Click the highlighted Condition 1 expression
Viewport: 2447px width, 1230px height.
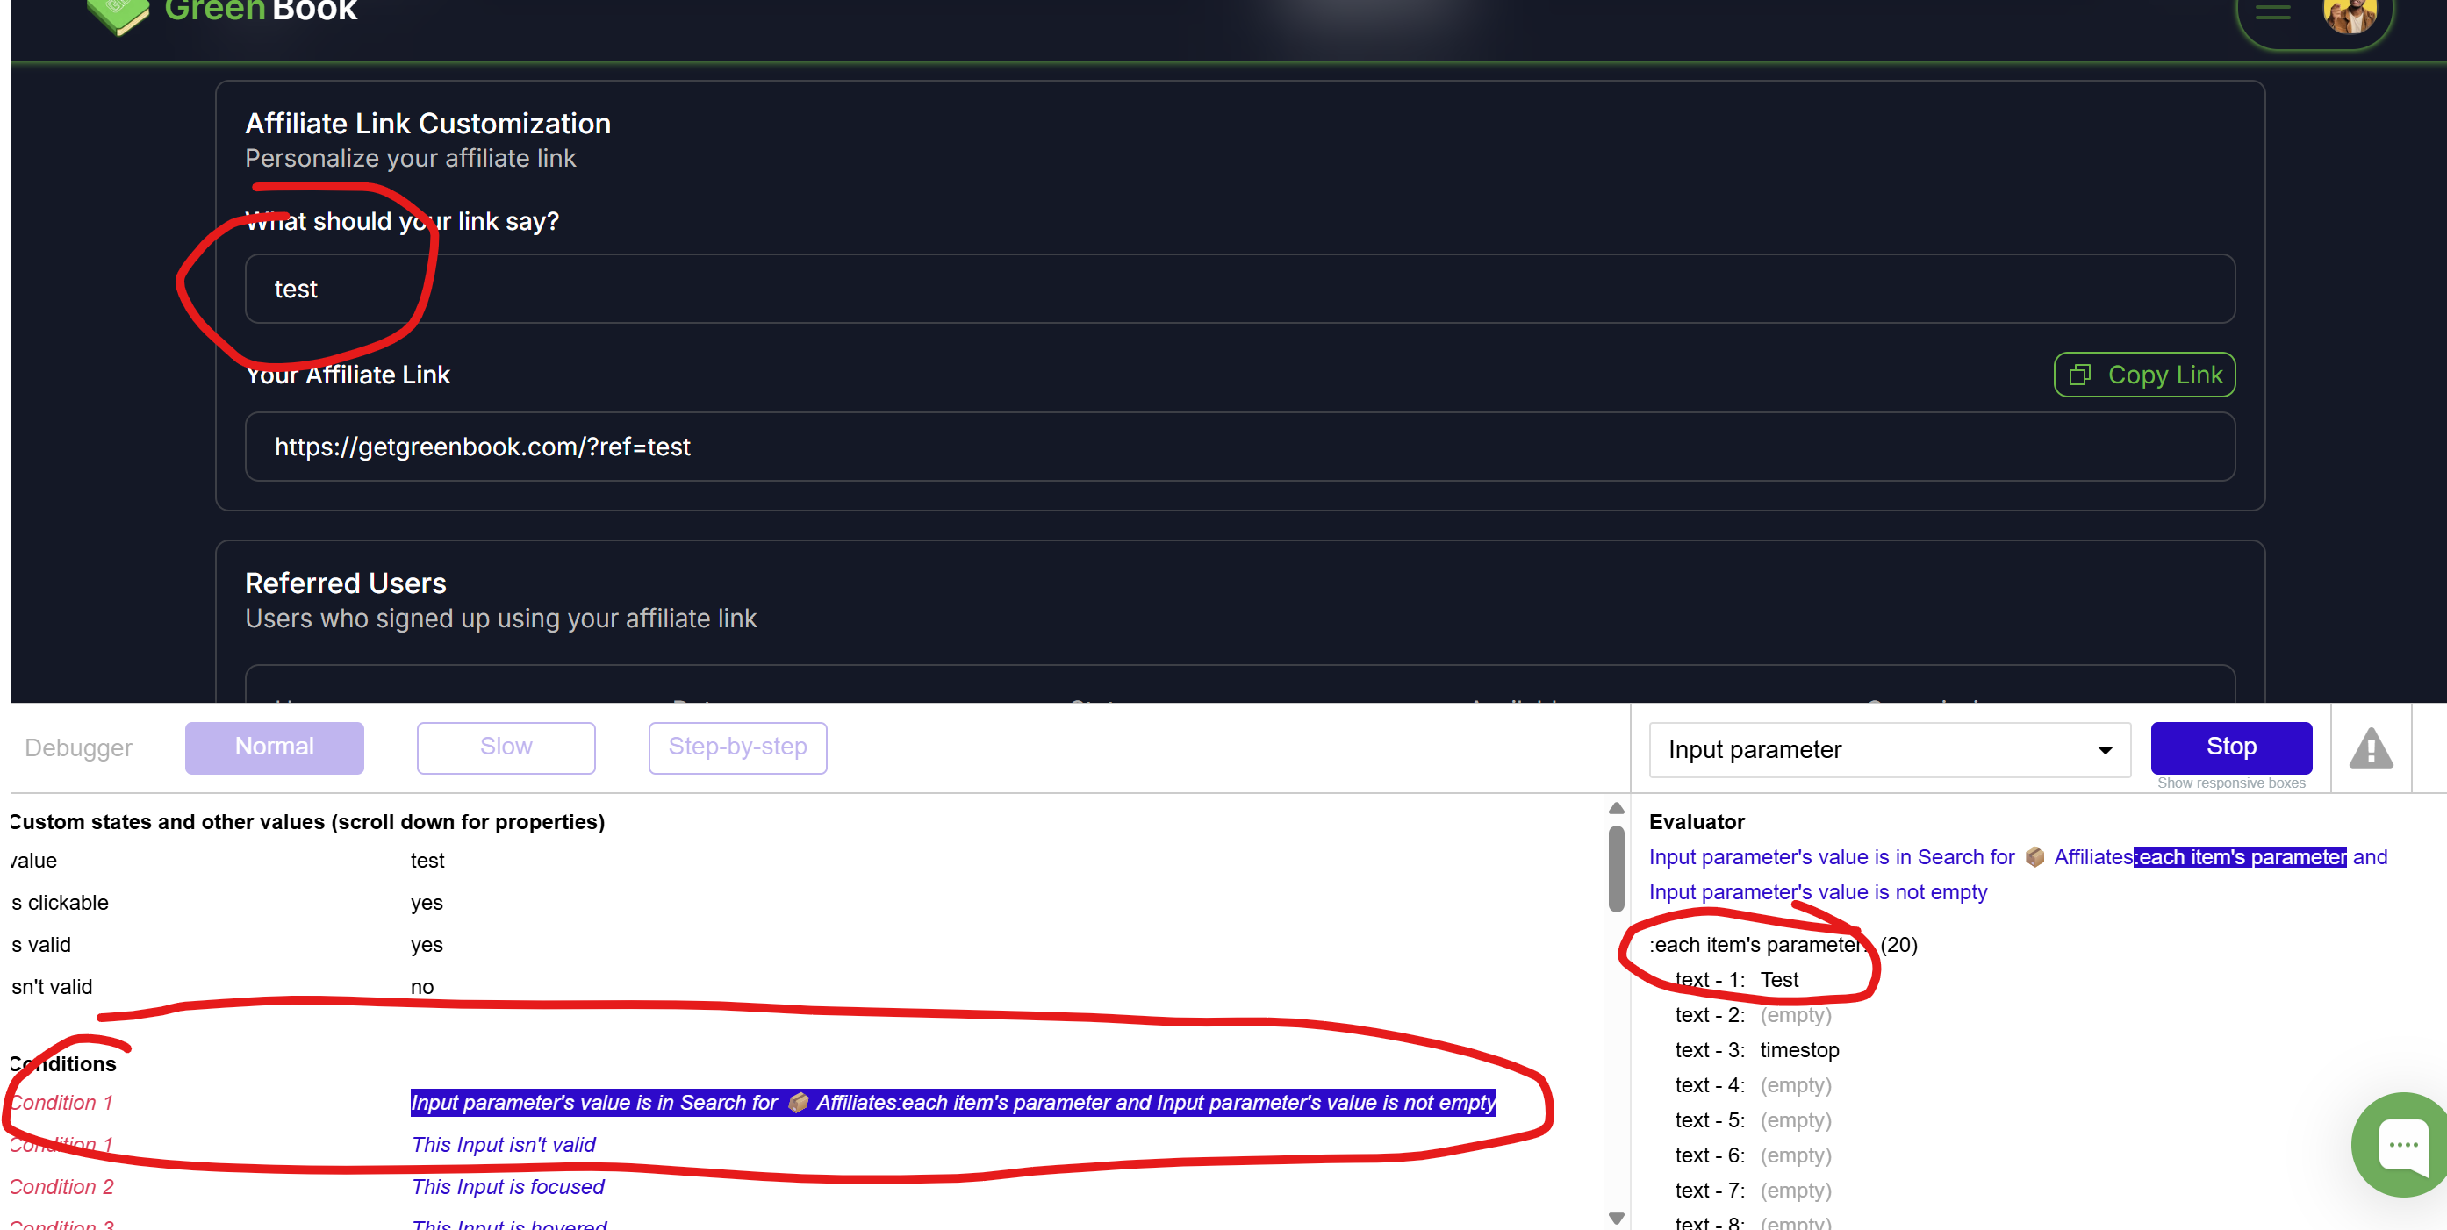[954, 1103]
